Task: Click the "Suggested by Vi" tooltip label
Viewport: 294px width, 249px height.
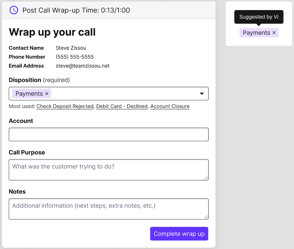Action: click(x=259, y=17)
